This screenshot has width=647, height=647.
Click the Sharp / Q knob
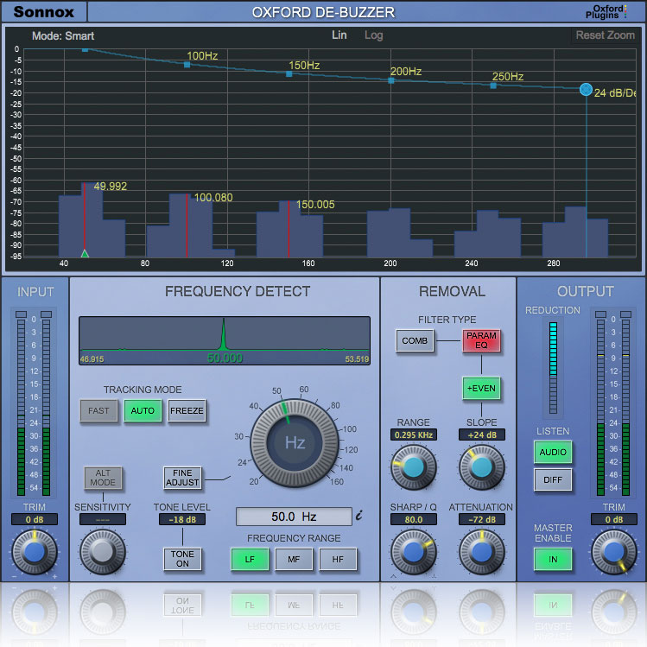point(413,550)
